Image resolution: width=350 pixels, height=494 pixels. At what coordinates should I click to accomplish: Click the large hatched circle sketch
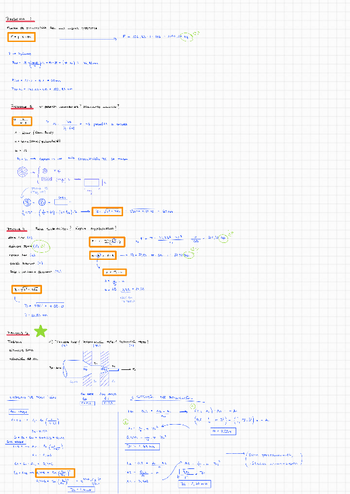pos(22,172)
